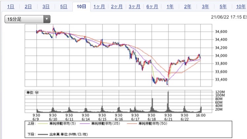Show the 2ヶ月 chart range
247x139 pixels.
point(117,7)
